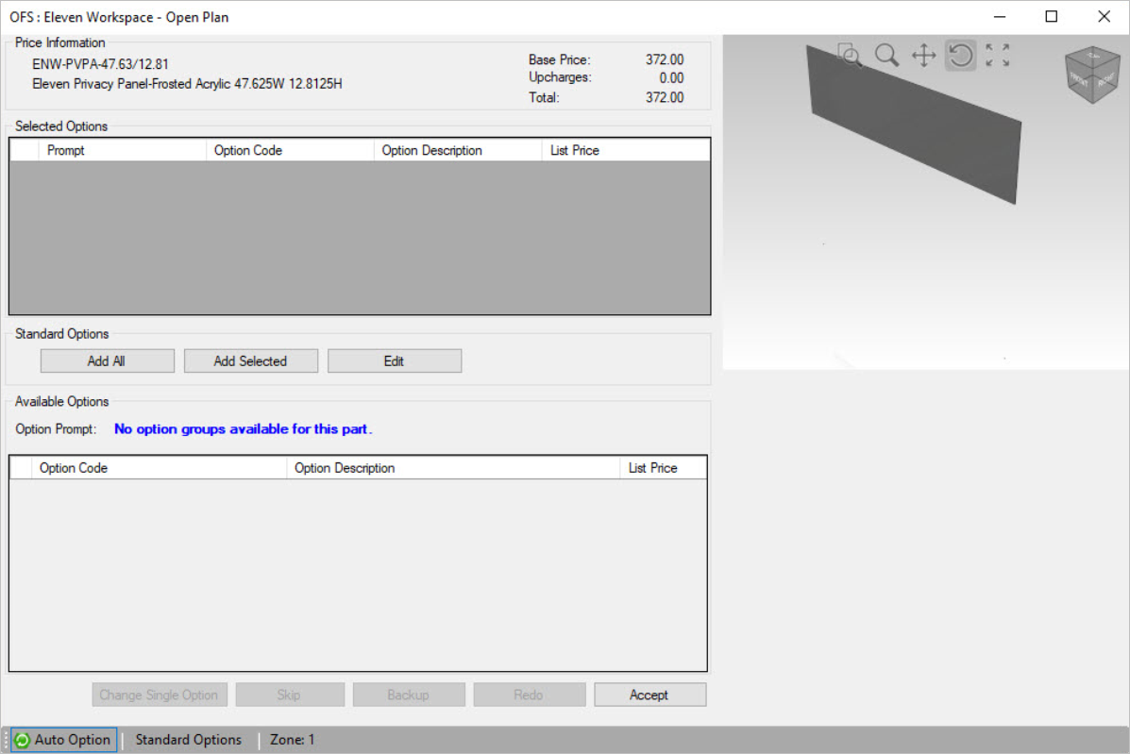Click List Price header in Selected Options
Screen dimensions: 1130x754
[x=626, y=150]
